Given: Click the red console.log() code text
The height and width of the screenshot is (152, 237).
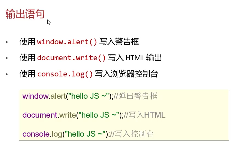Looking at the screenshot, I should [x=65, y=74].
